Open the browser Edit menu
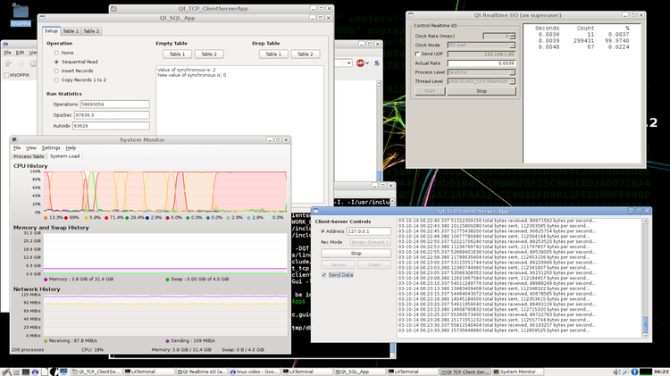The width and height of the screenshot is (670, 376). pyautogui.click(x=20, y=53)
